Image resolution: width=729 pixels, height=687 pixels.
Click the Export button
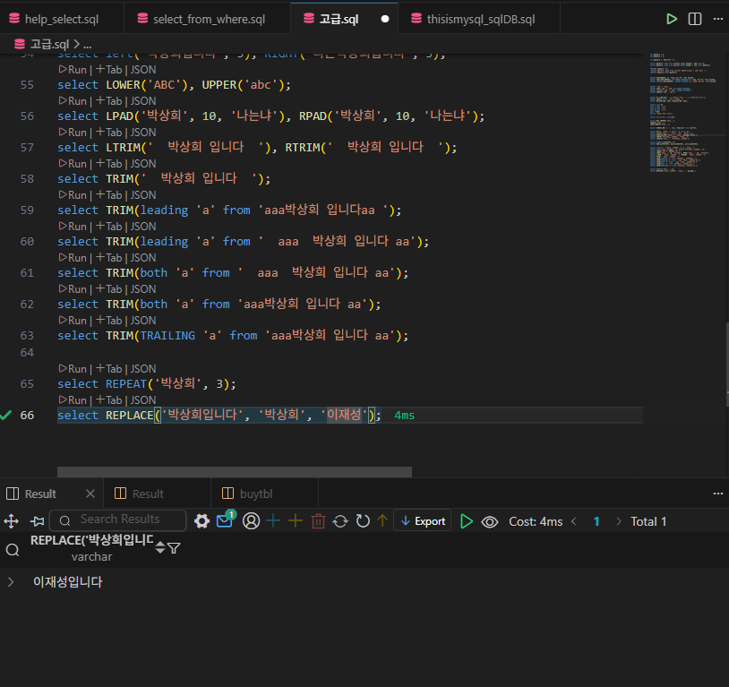[x=423, y=521]
